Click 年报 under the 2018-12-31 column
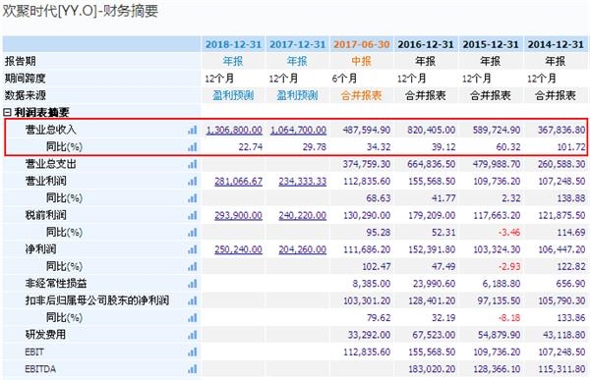The height and width of the screenshot is (380, 590). point(233,61)
